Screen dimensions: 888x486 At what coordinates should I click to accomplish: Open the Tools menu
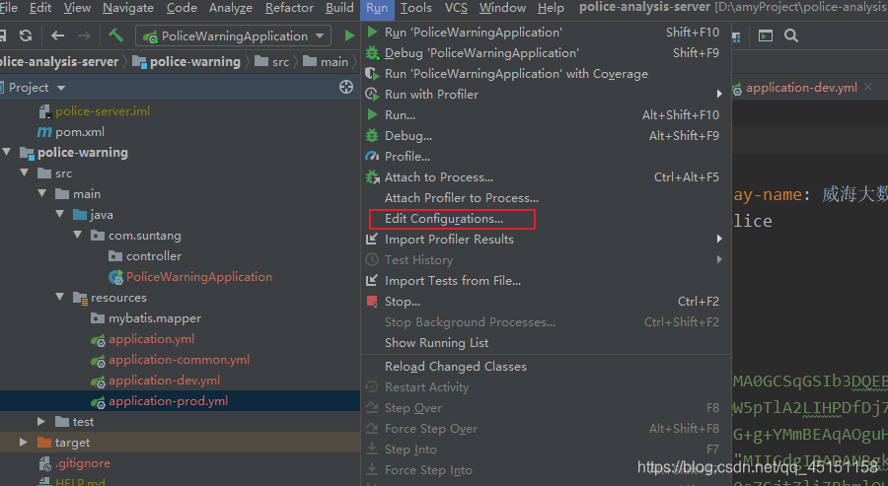(415, 8)
